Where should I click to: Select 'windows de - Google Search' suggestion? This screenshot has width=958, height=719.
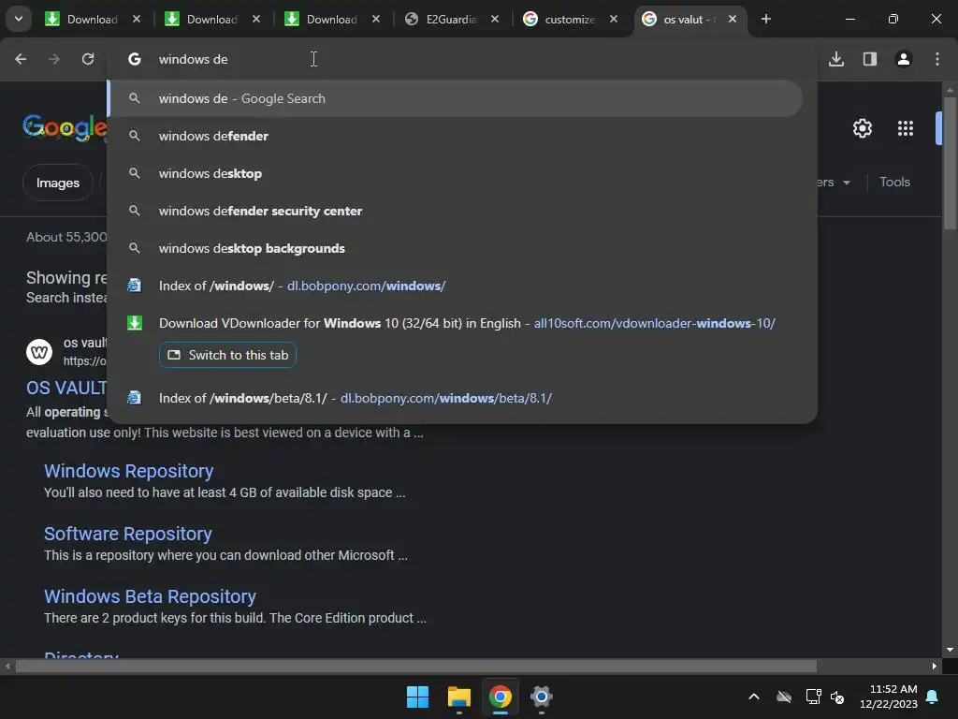456,98
